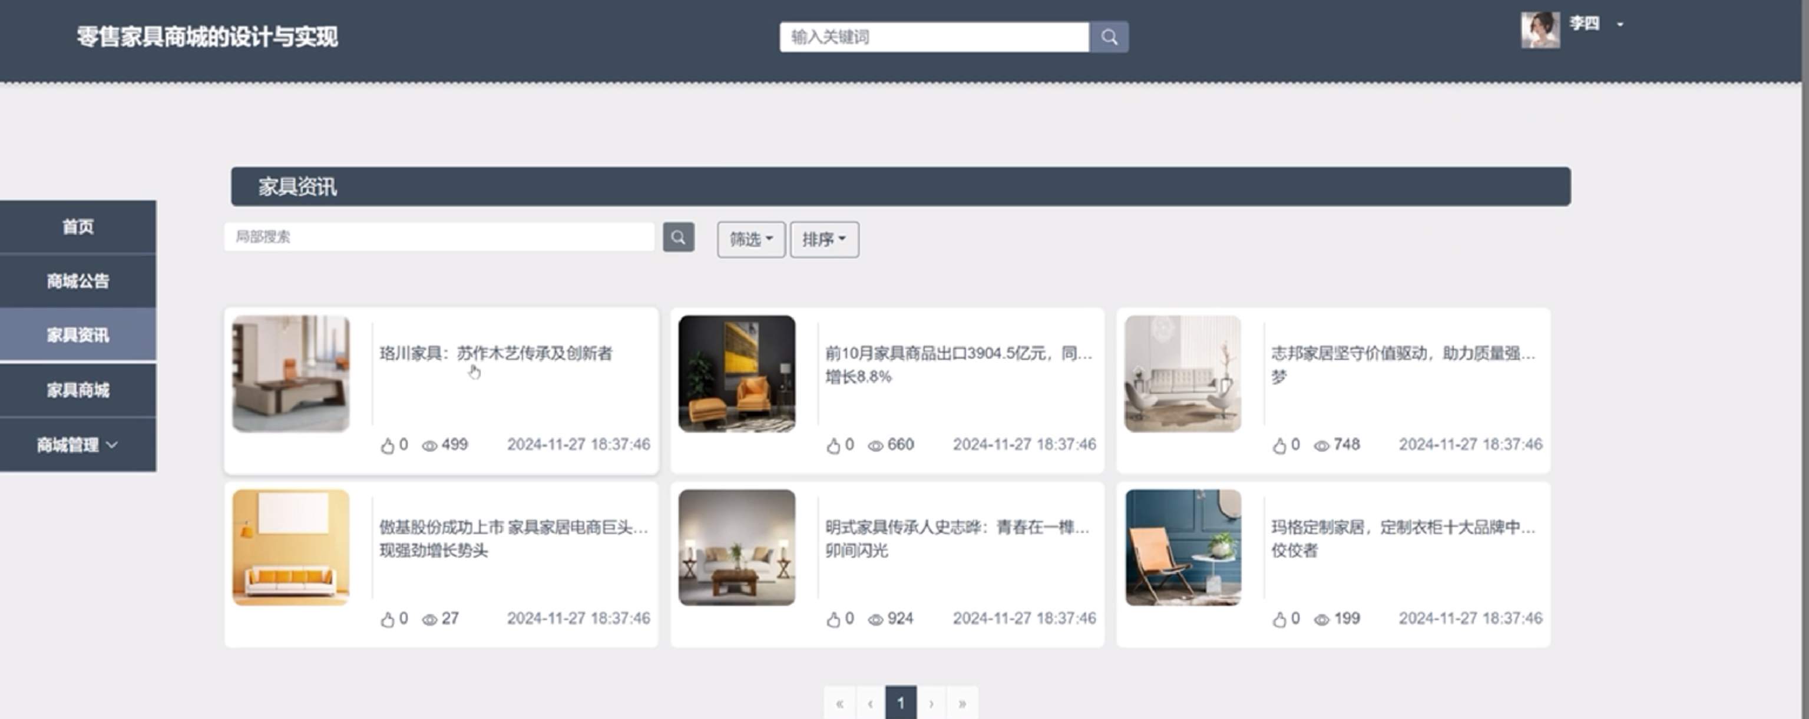Expand the 商城管理 sidebar menu

[77, 445]
